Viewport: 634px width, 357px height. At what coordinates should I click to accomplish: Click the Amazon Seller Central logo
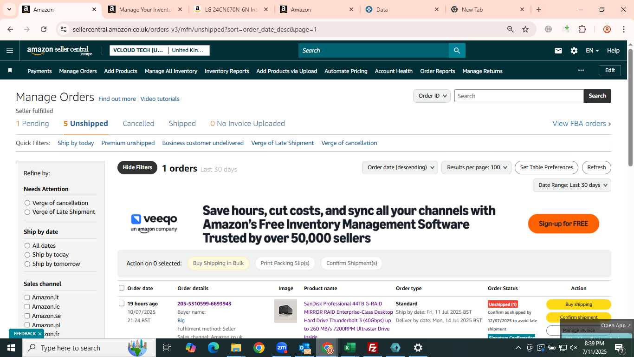tap(60, 51)
